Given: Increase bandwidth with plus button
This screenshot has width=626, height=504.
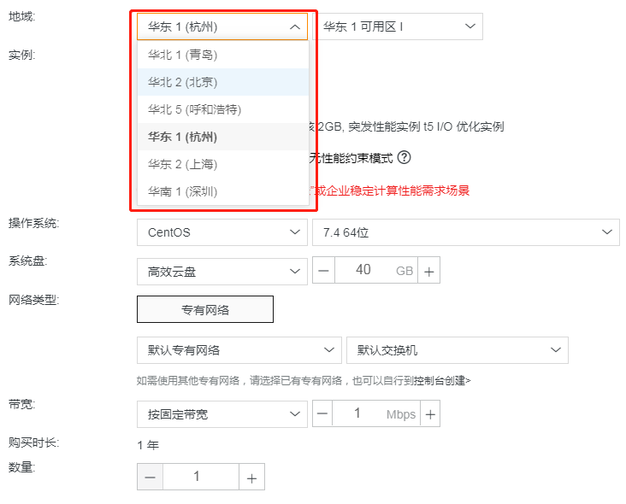Looking at the screenshot, I should 429,414.
